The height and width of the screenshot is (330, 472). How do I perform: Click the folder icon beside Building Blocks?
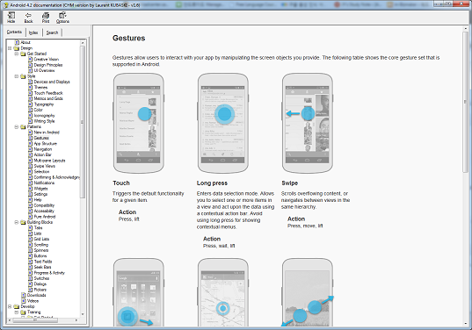click(x=23, y=222)
